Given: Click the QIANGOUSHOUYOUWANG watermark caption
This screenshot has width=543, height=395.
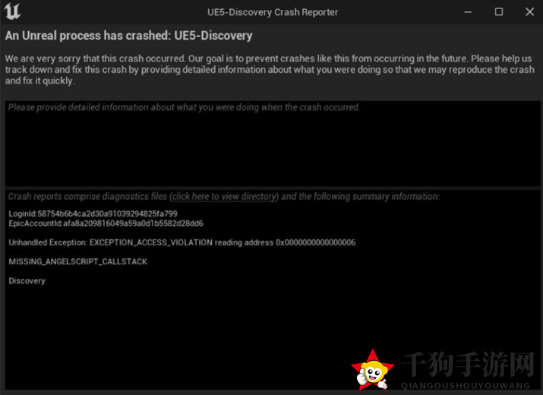Looking at the screenshot, I should pos(466,386).
